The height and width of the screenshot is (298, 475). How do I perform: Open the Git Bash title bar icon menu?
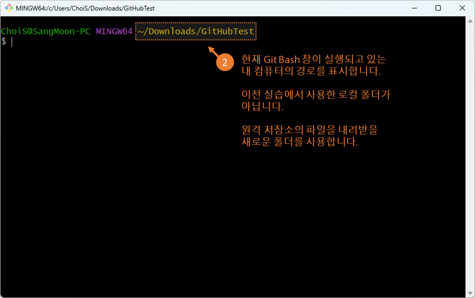(9, 8)
